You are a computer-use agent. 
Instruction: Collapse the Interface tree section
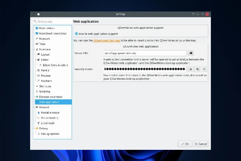34,49
